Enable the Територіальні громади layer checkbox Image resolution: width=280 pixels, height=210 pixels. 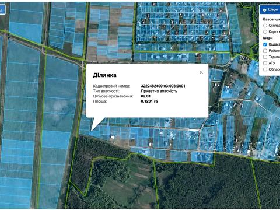pos(265,57)
